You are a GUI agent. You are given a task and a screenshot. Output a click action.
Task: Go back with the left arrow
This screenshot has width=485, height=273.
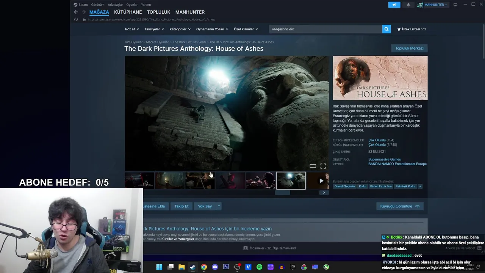click(76, 12)
